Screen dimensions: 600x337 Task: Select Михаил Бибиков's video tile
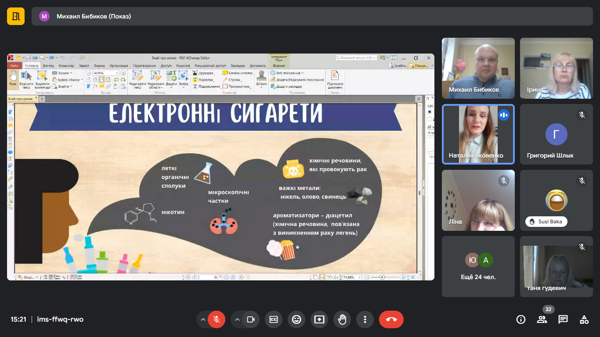click(478, 68)
